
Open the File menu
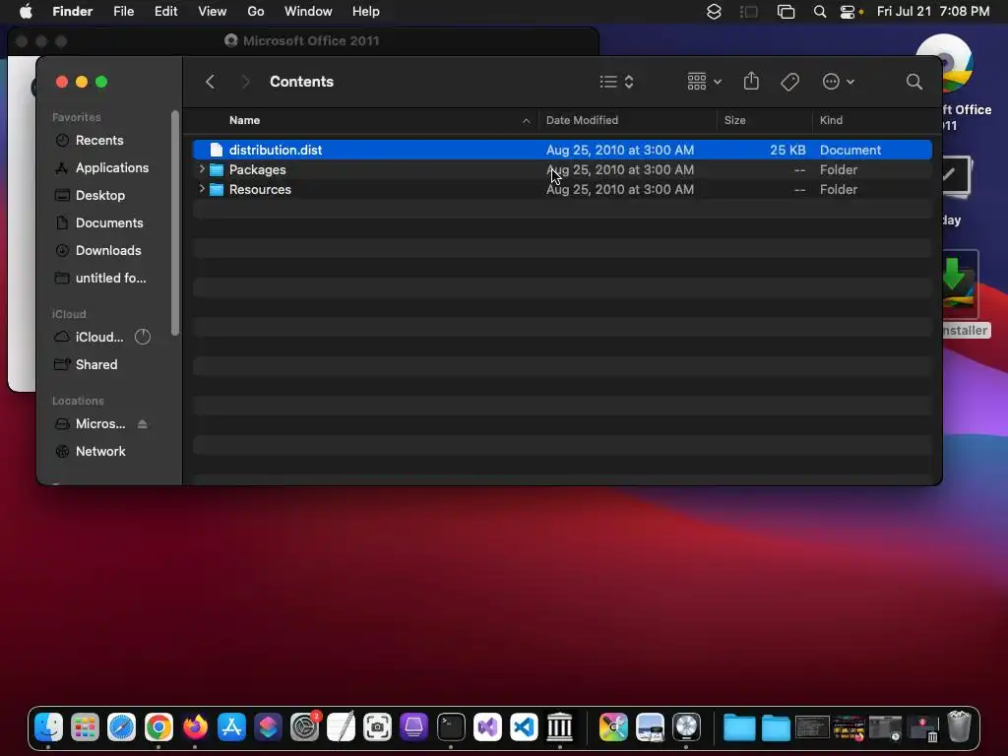[123, 12]
